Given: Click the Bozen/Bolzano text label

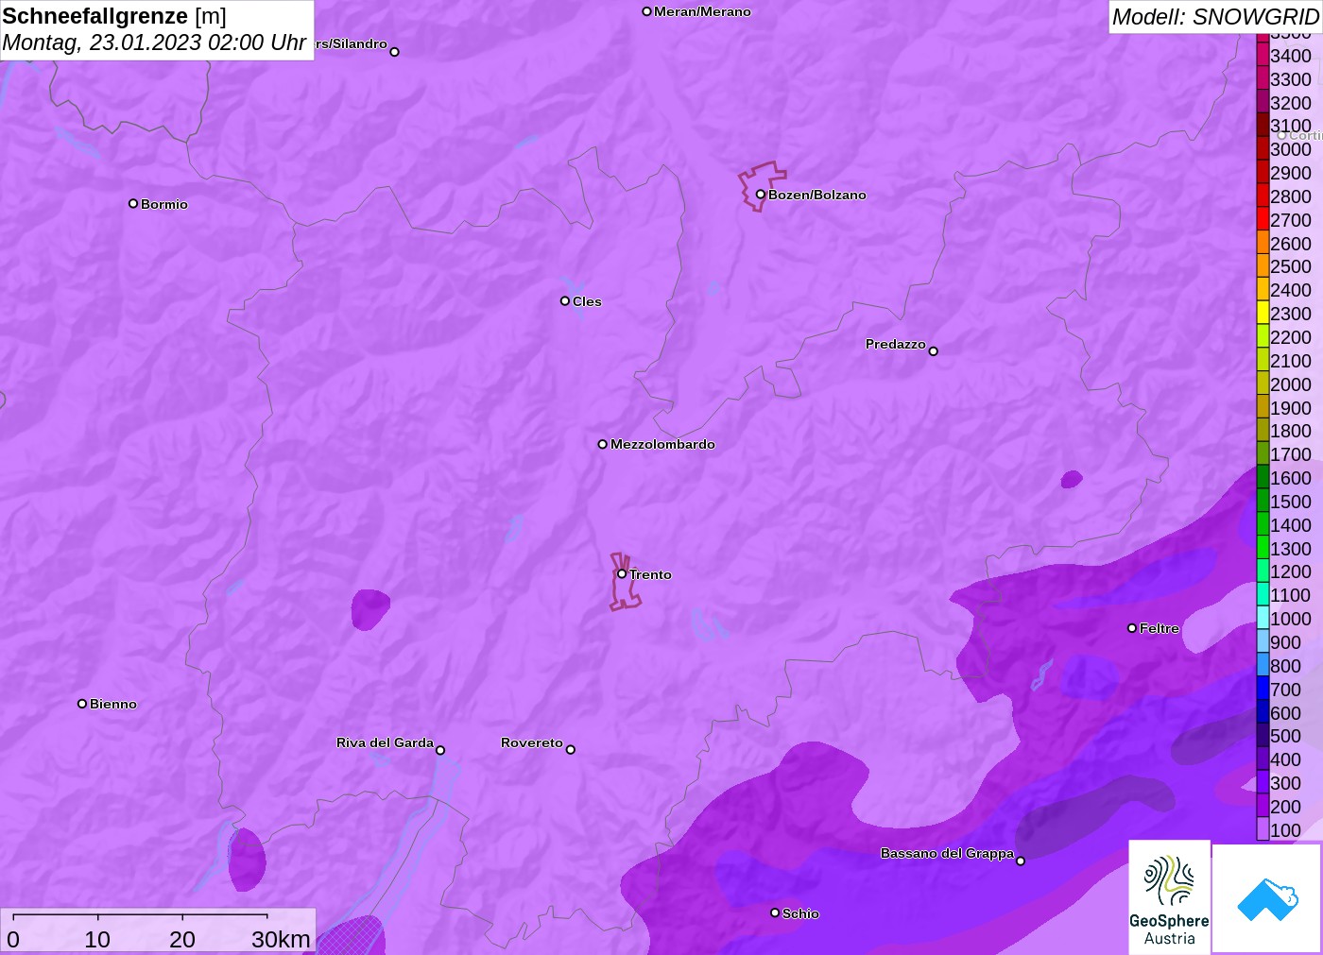Looking at the screenshot, I should click(x=816, y=195).
